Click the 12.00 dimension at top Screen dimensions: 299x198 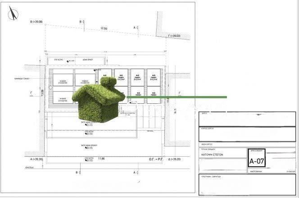tap(104, 29)
